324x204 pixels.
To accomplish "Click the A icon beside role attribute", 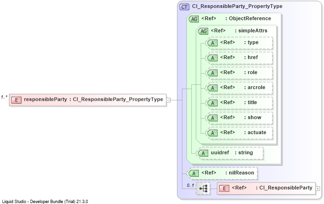I will [x=212, y=73].
